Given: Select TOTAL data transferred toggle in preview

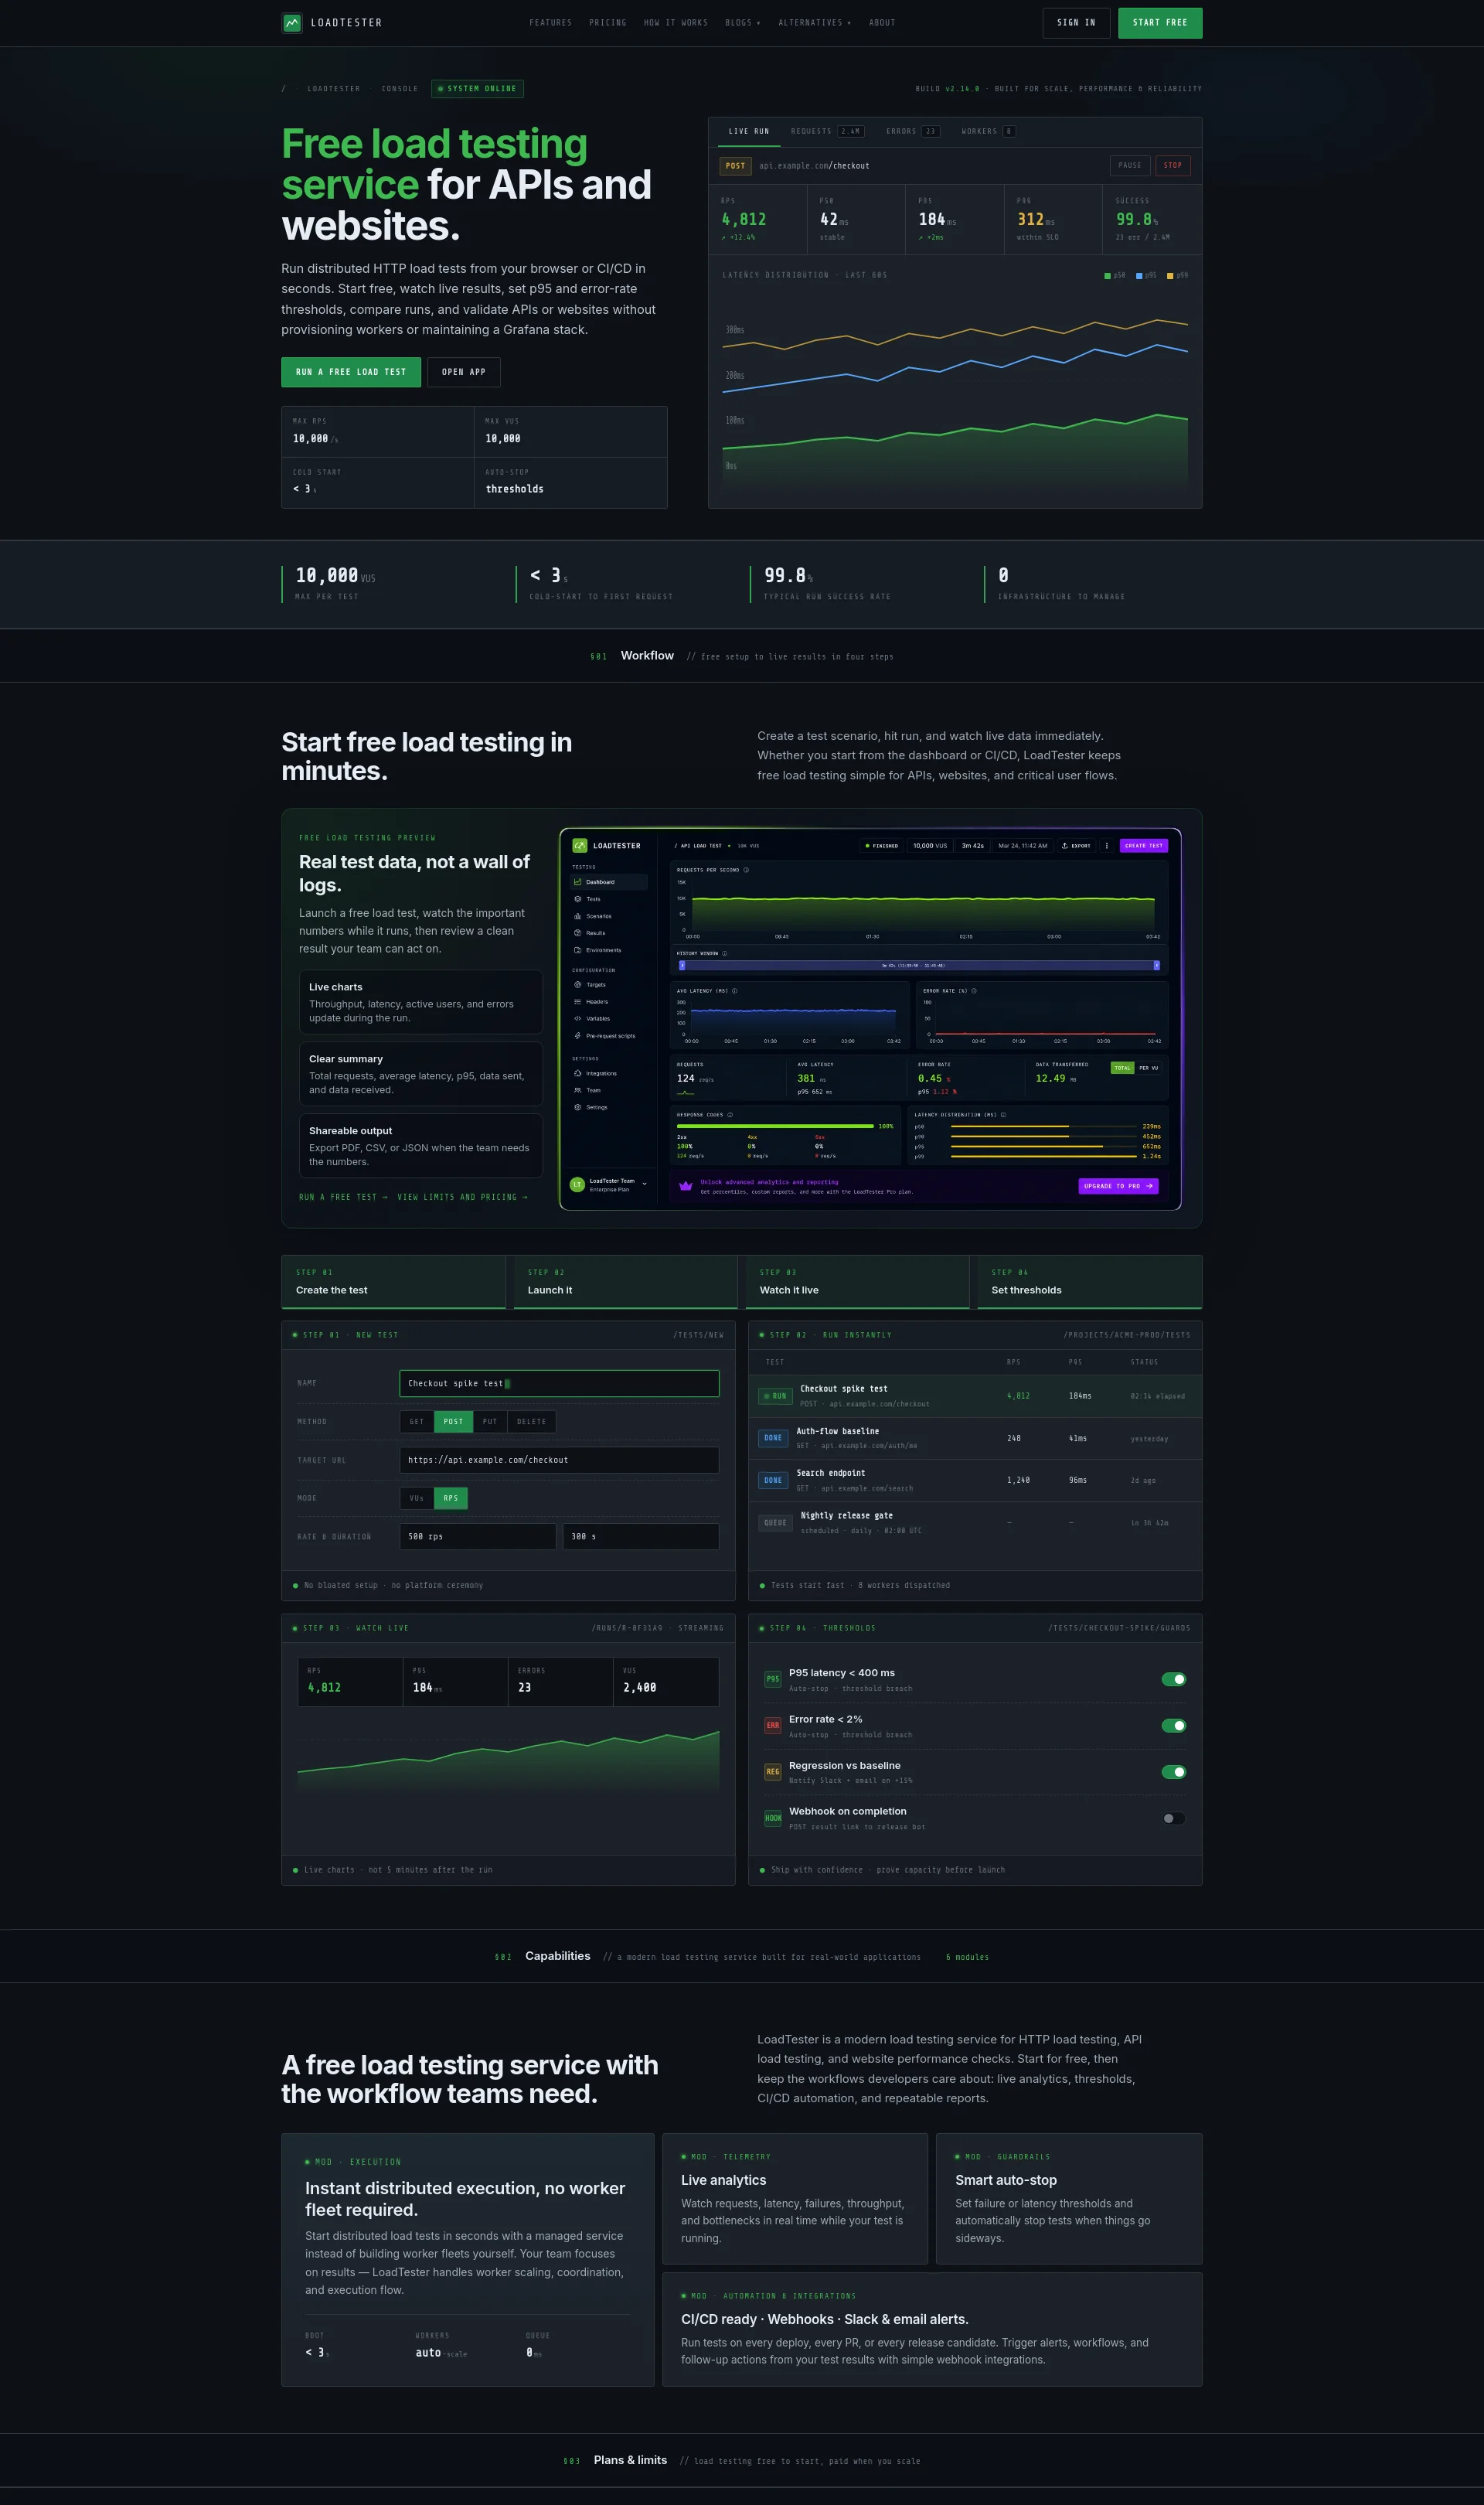Looking at the screenshot, I should point(1123,1068).
